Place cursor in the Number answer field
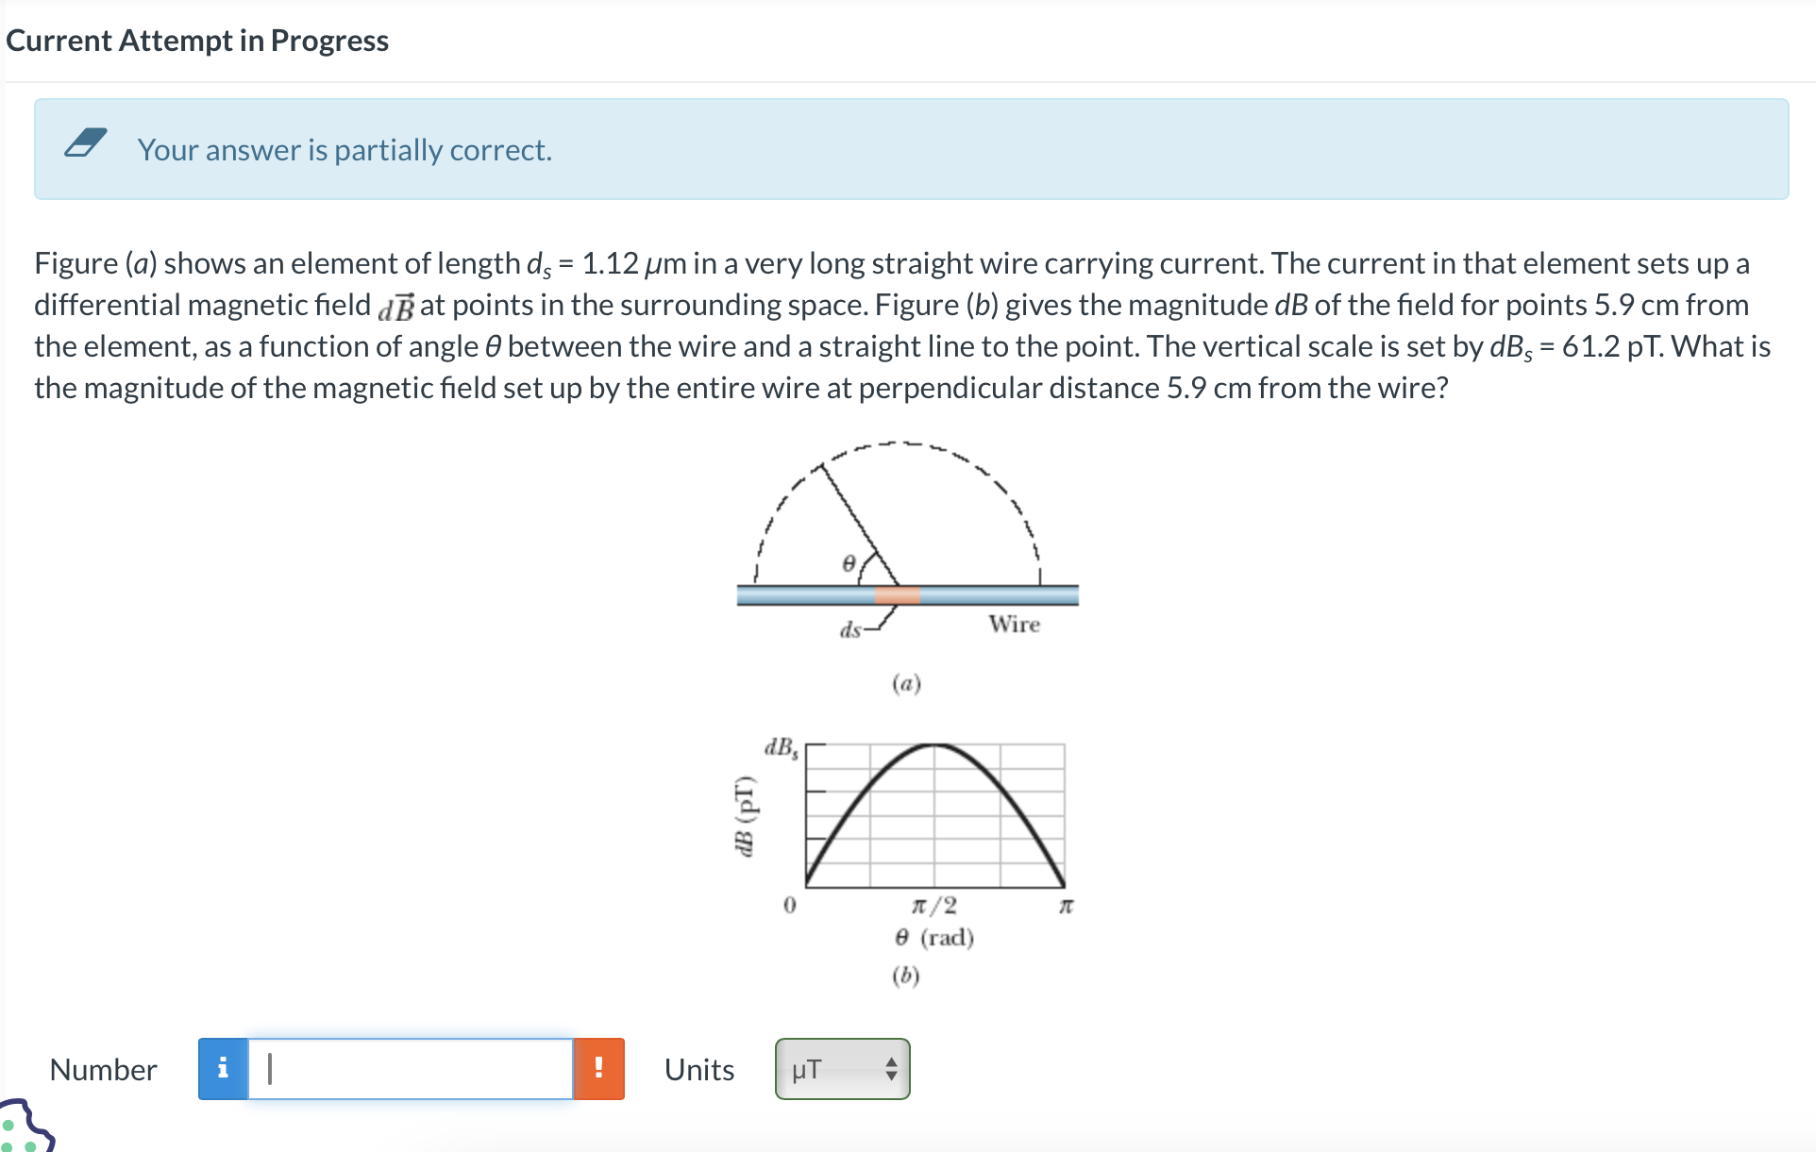The image size is (1816, 1152). coord(406,1069)
